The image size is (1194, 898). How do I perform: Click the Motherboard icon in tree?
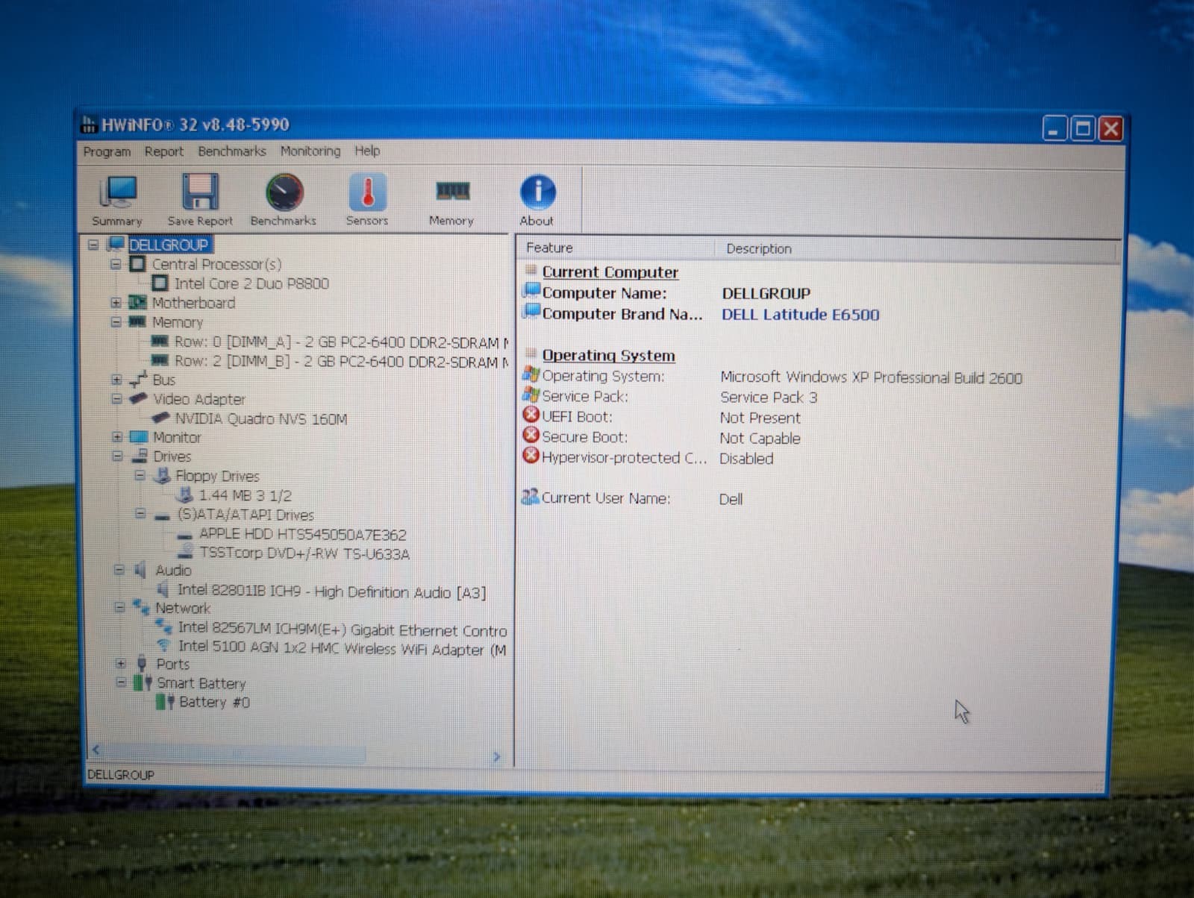[138, 302]
